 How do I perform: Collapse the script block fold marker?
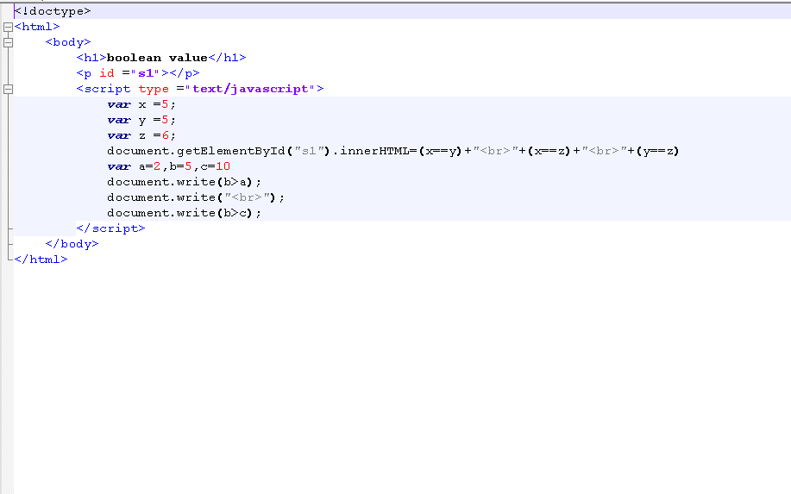(x=8, y=89)
